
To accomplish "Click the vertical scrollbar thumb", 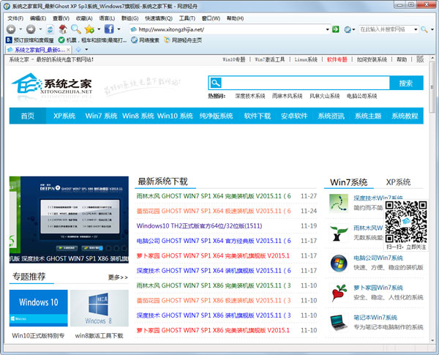I will point(432,87).
